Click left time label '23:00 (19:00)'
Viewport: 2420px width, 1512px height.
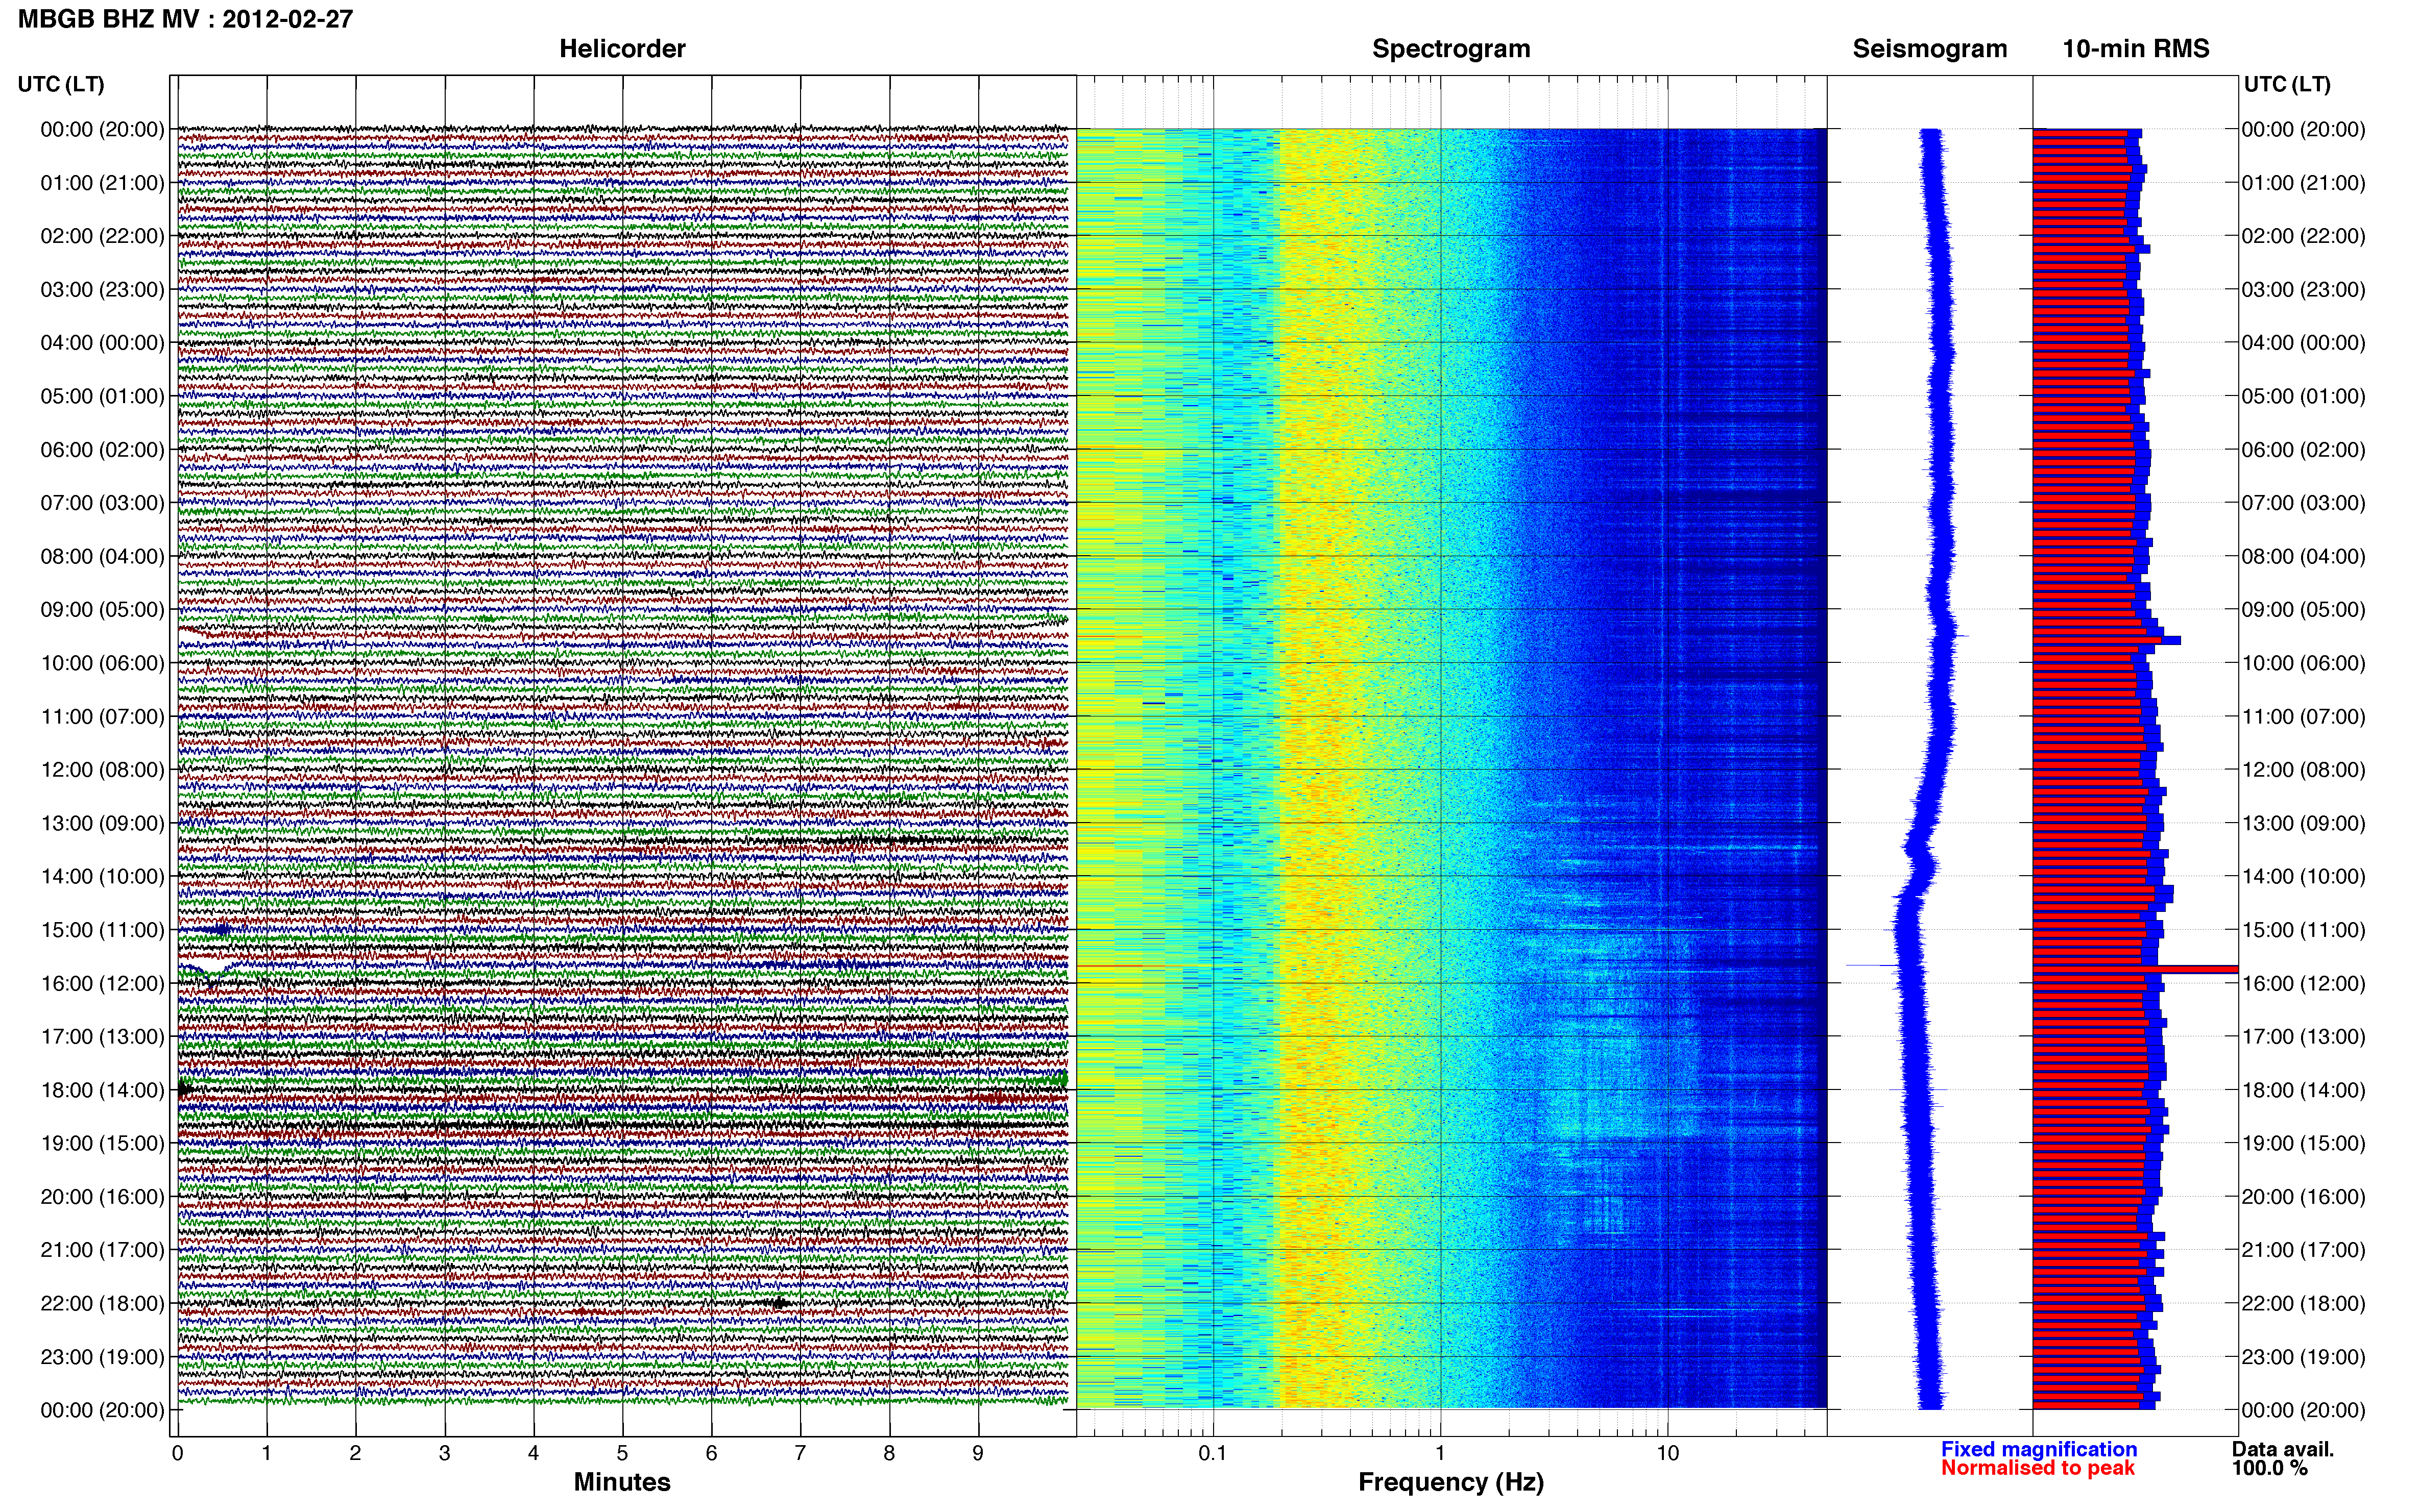pos(102,1357)
